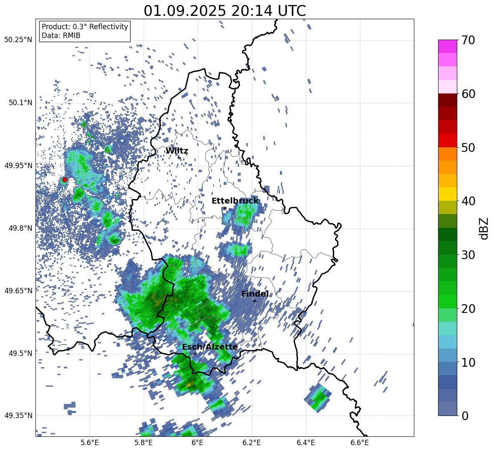
Task: Click the 'Data: RMIB' text
Action: tap(61, 35)
